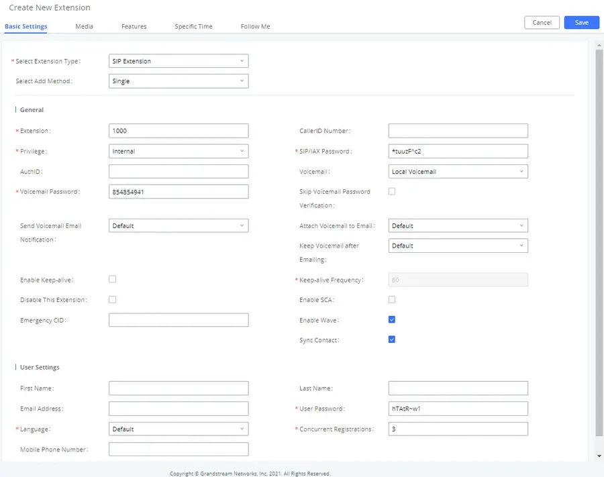The width and height of the screenshot is (604, 477).
Task: Click the Voicemail Password field
Action: point(179,192)
